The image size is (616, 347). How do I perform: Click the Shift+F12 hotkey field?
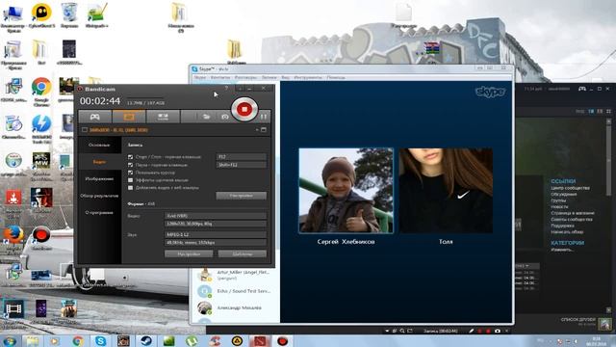(x=242, y=165)
